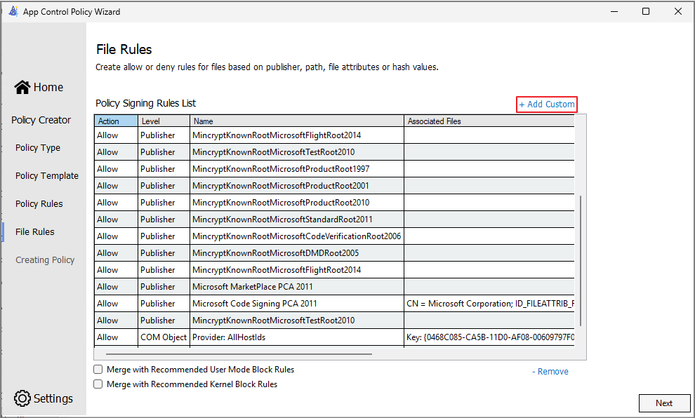The height and width of the screenshot is (418, 695).
Task: Click Publisher cell in MincryptKnownRootMicrosoftDMDRoot2005 row
Action: (x=164, y=253)
